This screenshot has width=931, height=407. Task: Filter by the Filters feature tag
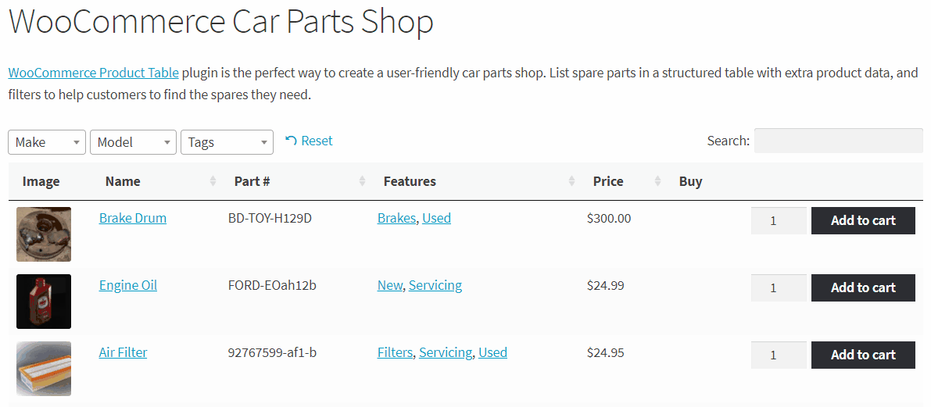395,352
